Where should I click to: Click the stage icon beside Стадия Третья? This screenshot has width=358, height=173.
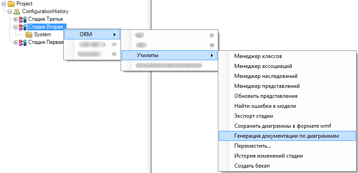click(x=23, y=19)
